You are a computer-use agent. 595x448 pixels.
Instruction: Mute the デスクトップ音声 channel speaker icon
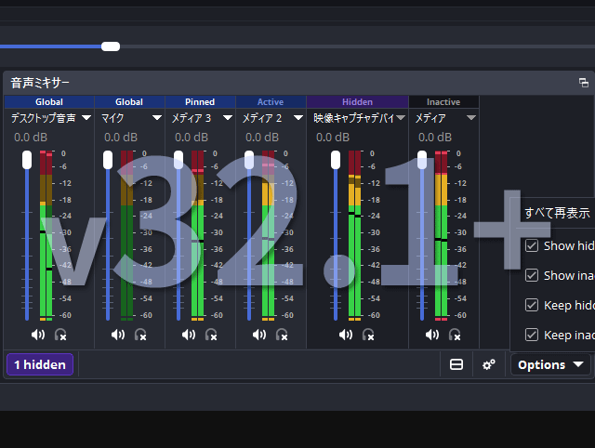[x=38, y=335]
